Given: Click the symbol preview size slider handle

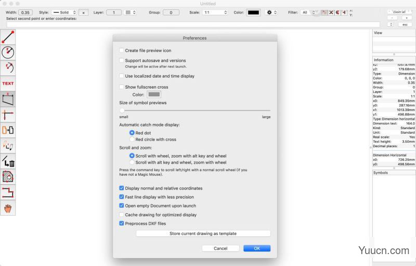Looking at the screenshot, I should click(122, 110).
